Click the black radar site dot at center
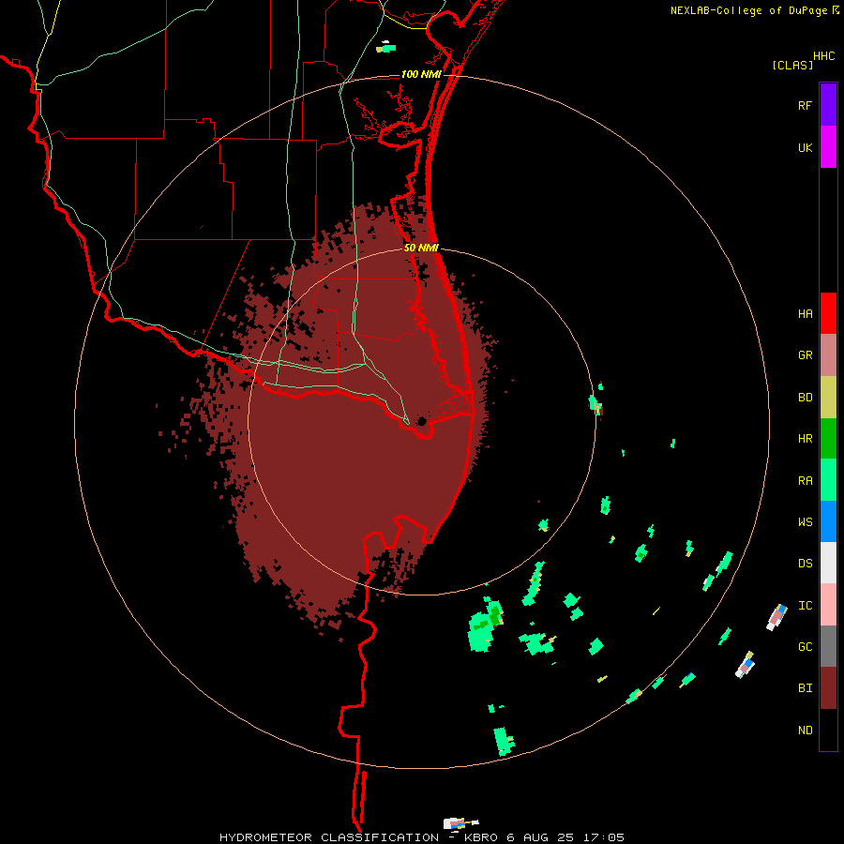Screen dimensions: 844x844 421,421
